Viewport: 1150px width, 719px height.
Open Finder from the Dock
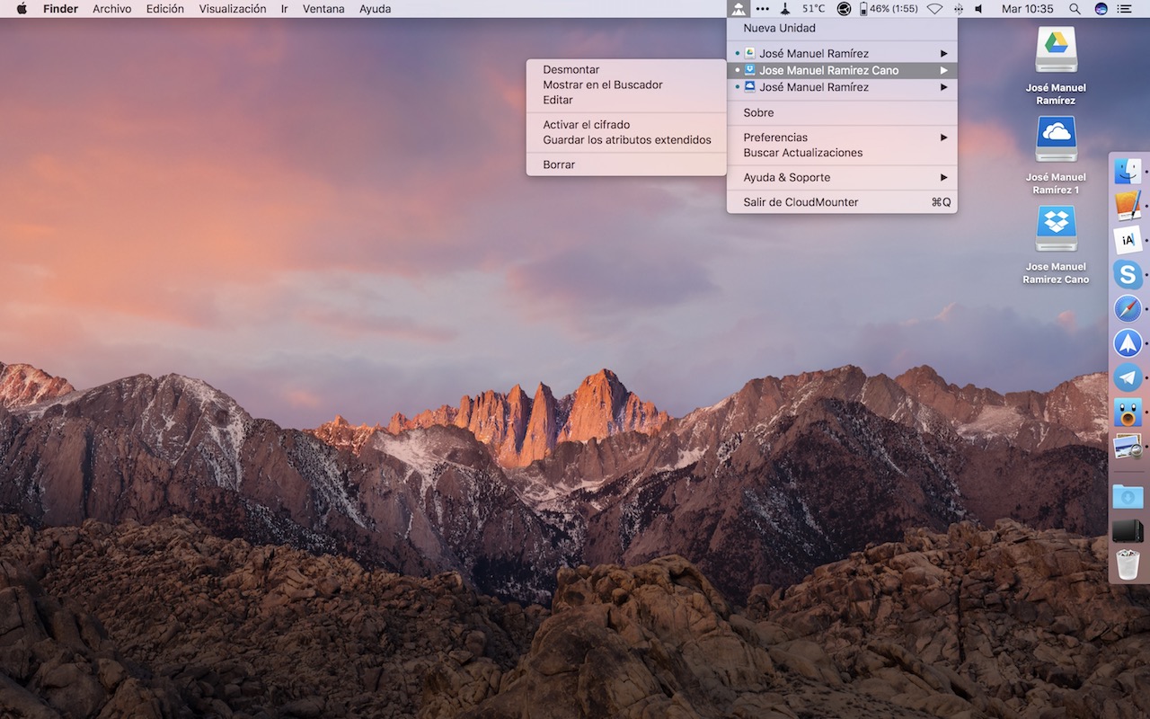tap(1128, 171)
